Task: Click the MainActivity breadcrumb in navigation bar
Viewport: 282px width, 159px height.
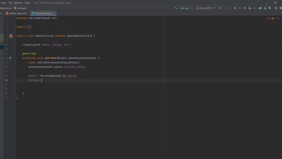Action: point(6,8)
